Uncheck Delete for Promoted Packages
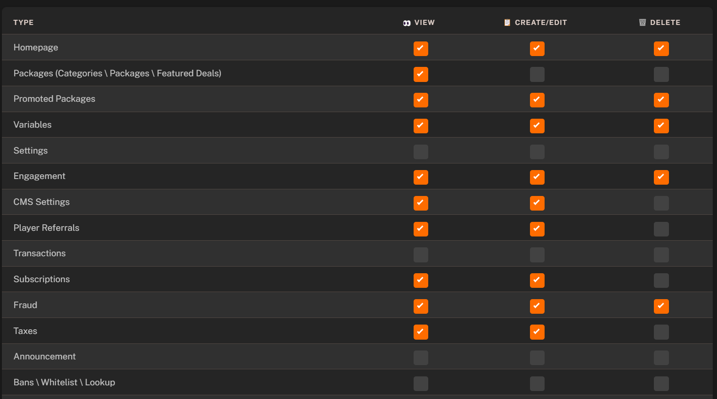Viewport: 717px width, 399px height. point(661,100)
